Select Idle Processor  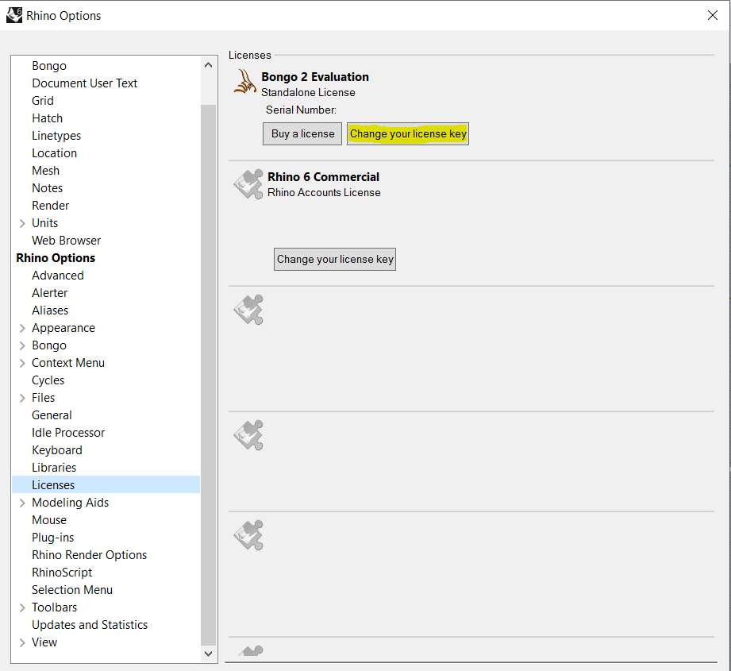68,433
